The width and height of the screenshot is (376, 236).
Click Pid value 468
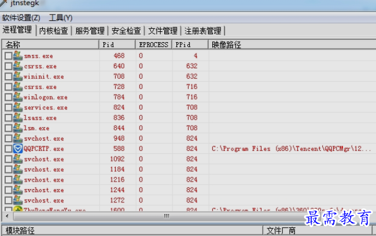coord(119,56)
